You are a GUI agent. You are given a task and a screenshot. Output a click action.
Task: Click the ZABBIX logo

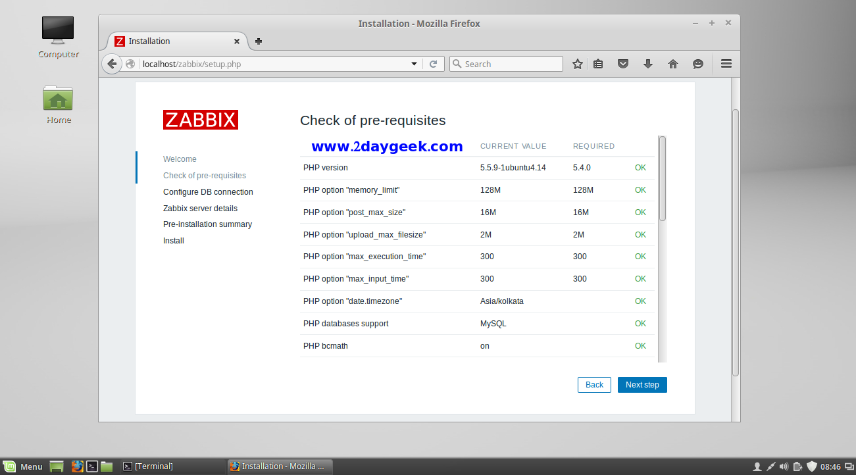click(201, 120)
